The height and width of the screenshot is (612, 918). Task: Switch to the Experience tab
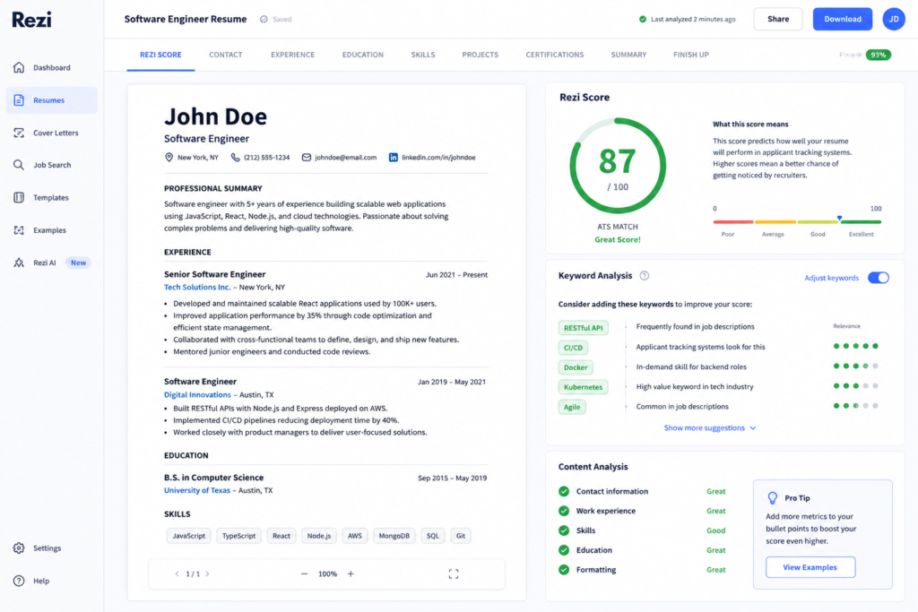coord(293,55)
